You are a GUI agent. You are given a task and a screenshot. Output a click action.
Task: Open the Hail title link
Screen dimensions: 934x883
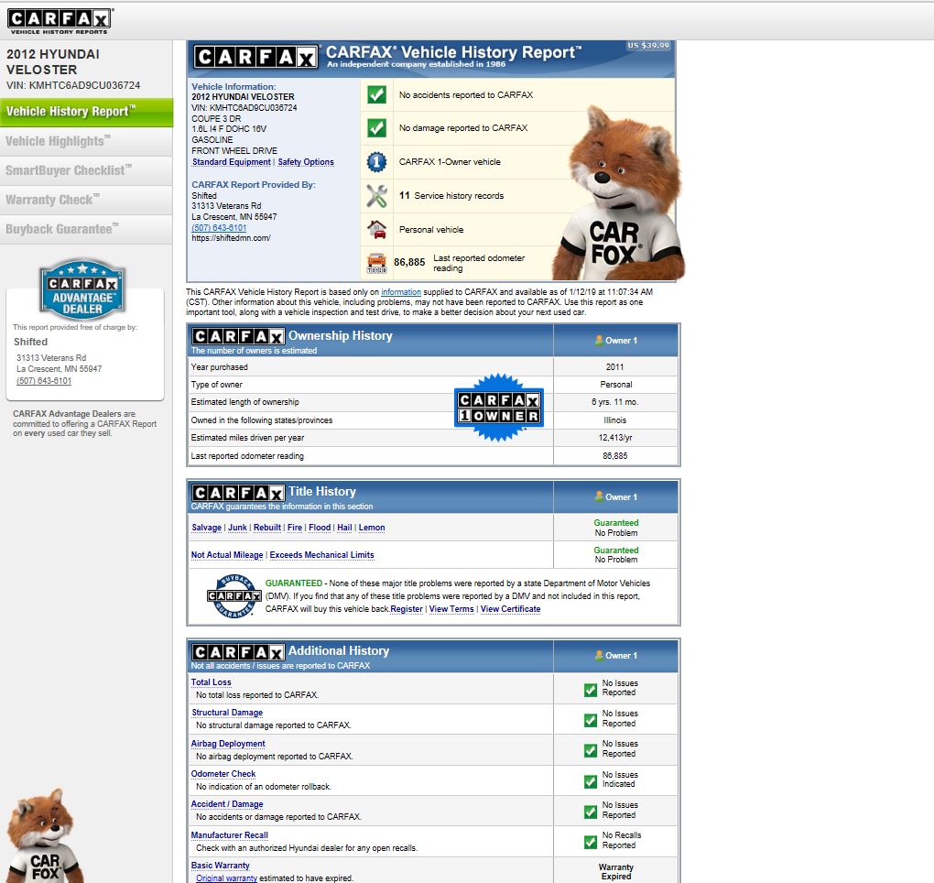(x=344, y=528)
